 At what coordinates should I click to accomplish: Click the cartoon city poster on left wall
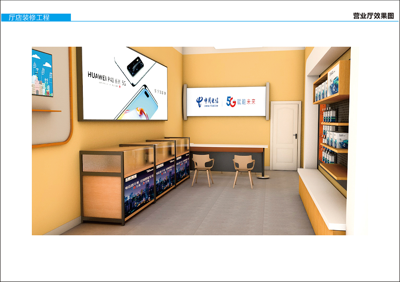(42, 73)
